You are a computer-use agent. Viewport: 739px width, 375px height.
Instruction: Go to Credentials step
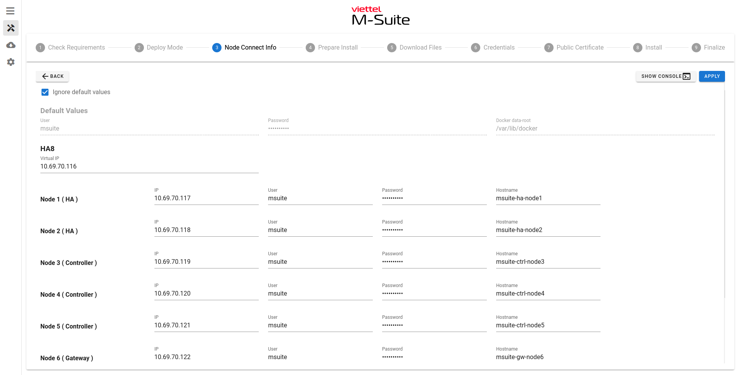(499, 48)
